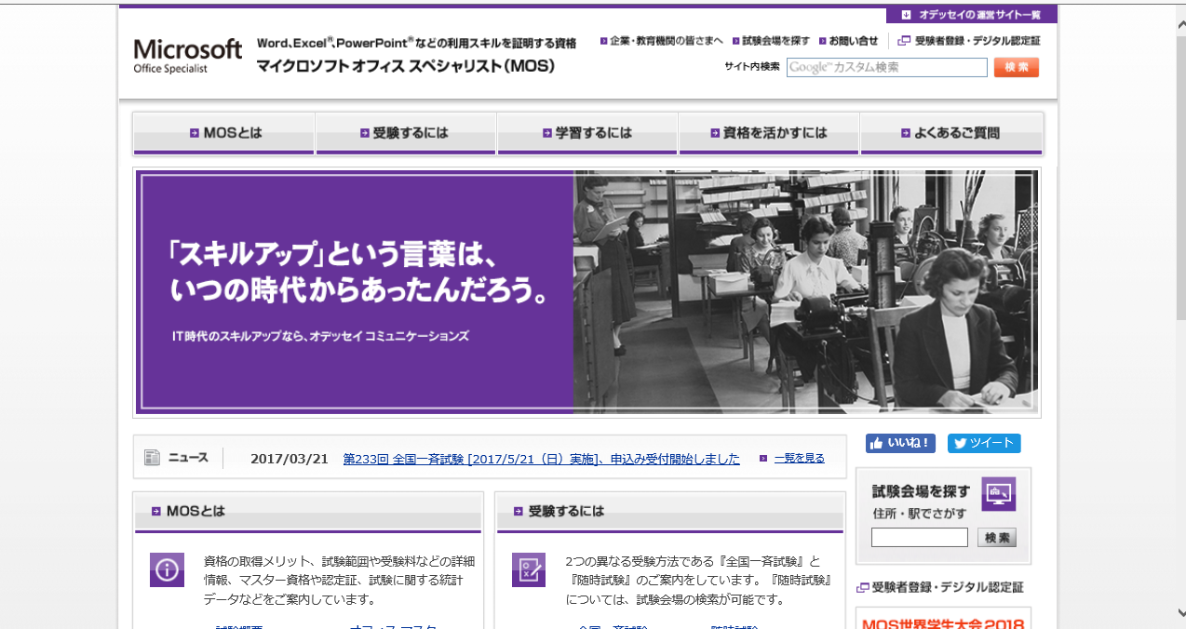Click the ニュース newspaper icon
Viewport: 1186px width, 629px height.
[153, 458]
